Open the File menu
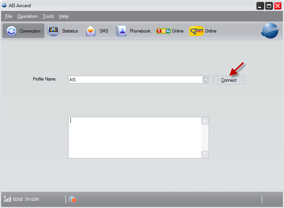This screenshot has width=284, height=208. pos(8,16)
